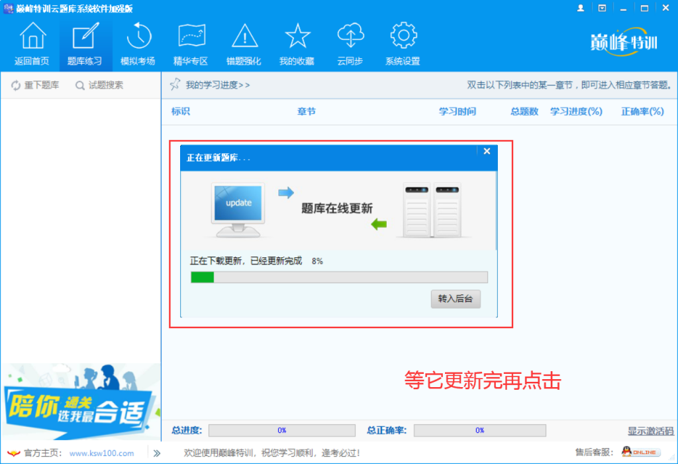Open the 返回首页 home icon
Viewport: 678px width, 464px height.
[32, 41]
